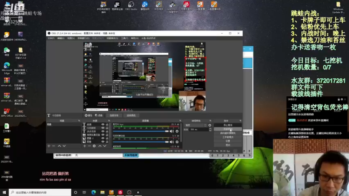
Task: Open the Scene Transitions panel dock options icon
Action: coord(210,121)
